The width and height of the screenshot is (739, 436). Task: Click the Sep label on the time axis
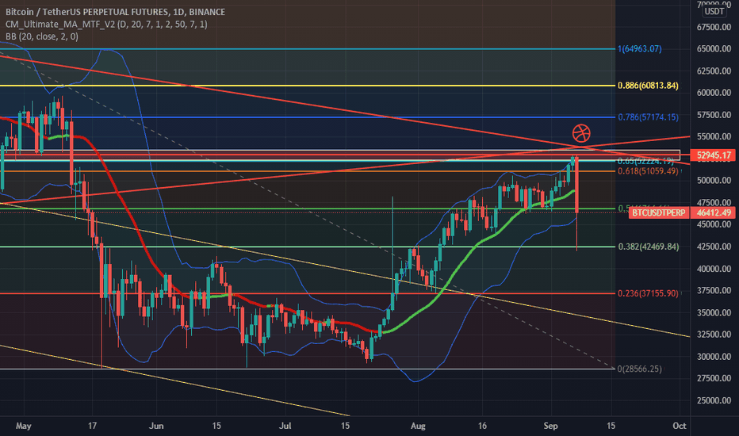550,426
